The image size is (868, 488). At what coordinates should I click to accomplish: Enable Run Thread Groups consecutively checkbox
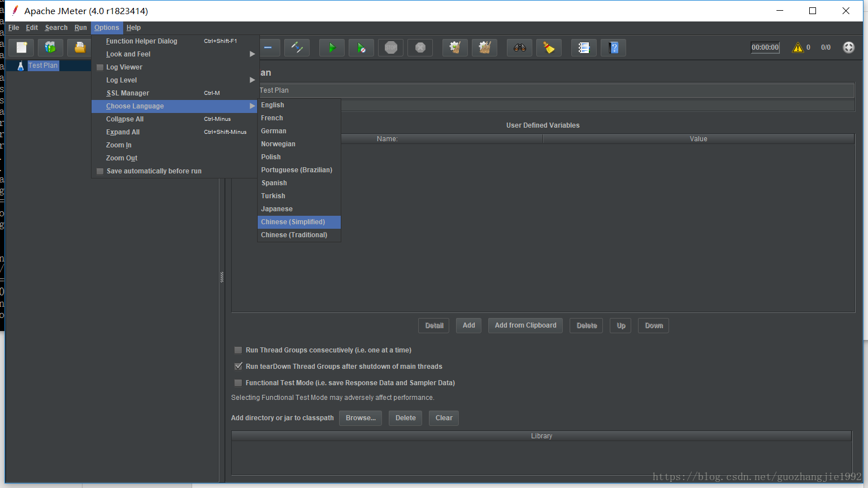tap(238, 350)
